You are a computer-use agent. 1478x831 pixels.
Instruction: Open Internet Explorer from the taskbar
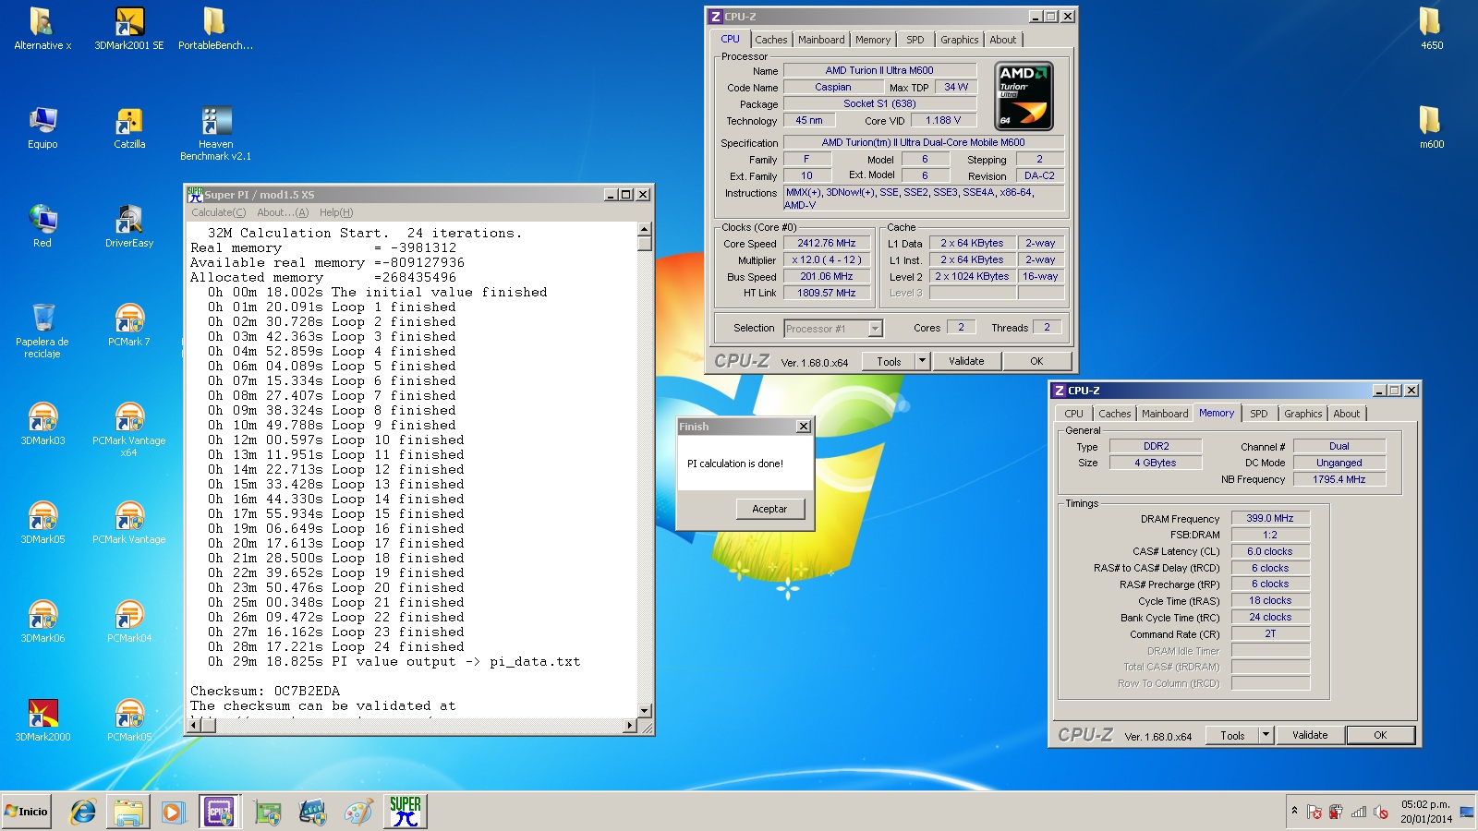(x=83, y=812)
